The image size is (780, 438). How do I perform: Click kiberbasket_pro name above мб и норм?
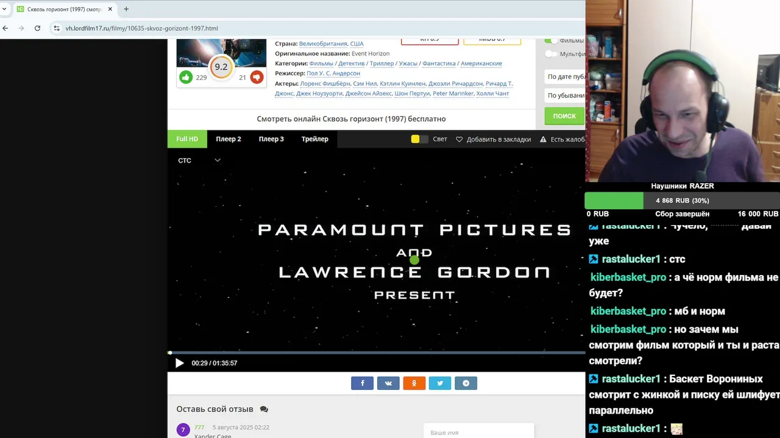coord(628,311)
